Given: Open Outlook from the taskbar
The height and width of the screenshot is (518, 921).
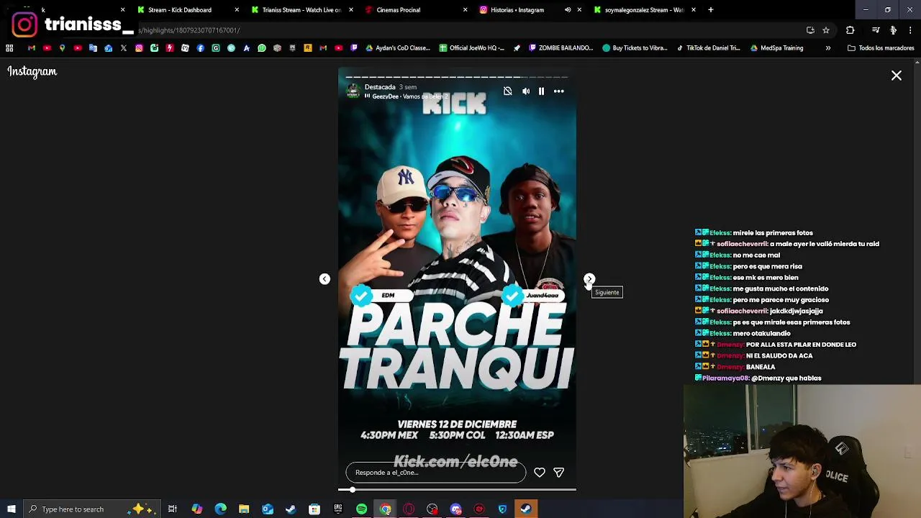Looking at the screenshot, I should pos(267,509).
